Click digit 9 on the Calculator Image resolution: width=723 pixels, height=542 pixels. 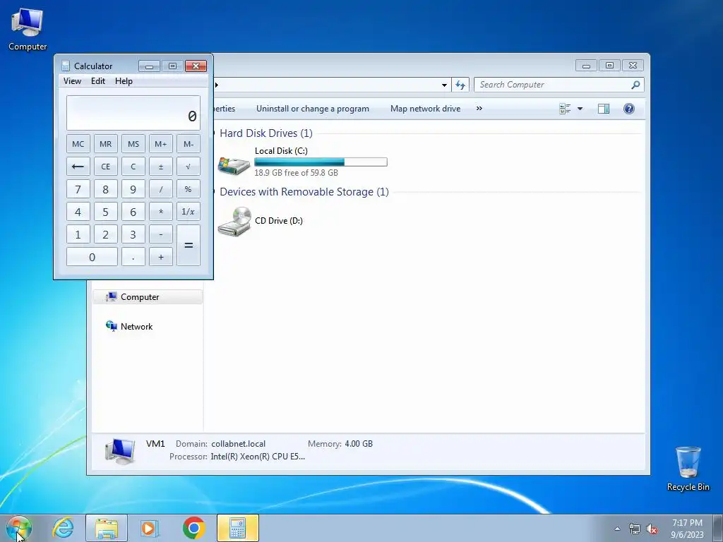(133, 189)
